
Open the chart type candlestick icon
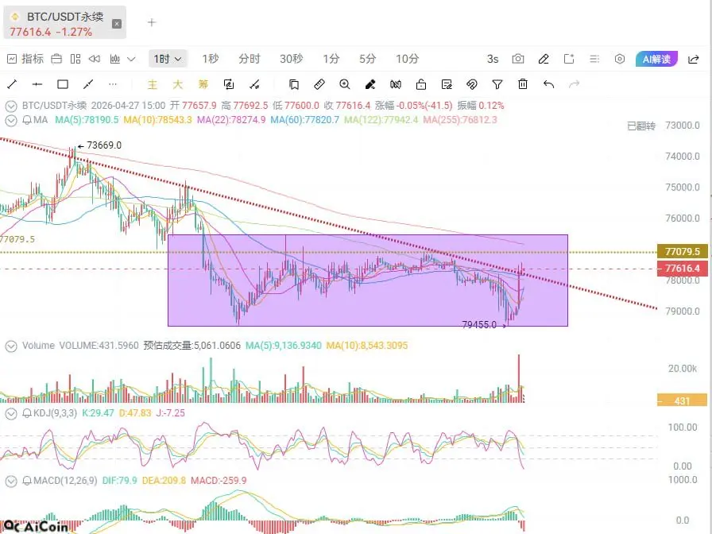click(115, 59)
